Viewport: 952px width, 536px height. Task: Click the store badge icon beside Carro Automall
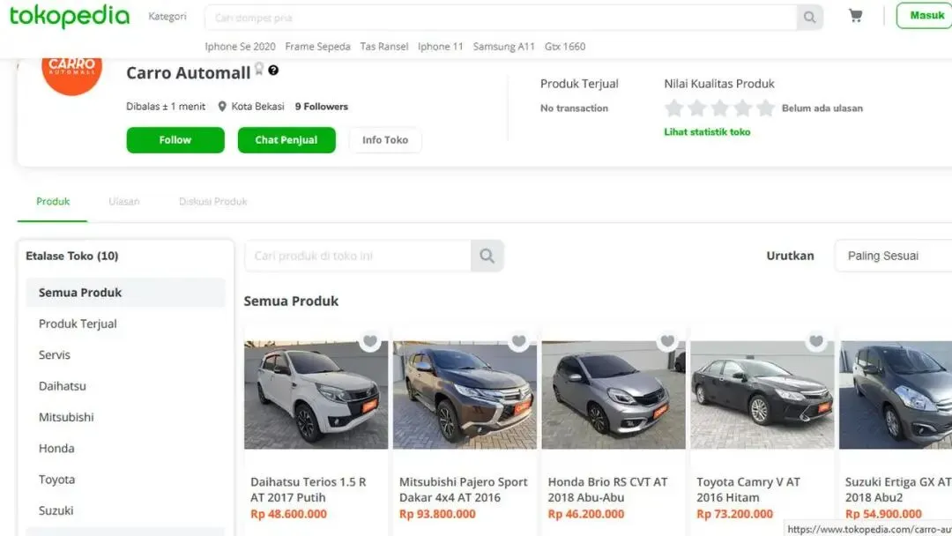[x=259, y=69]
